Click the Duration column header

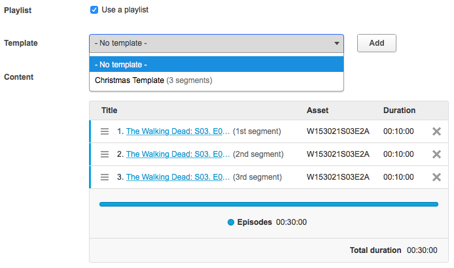point(399,110)
